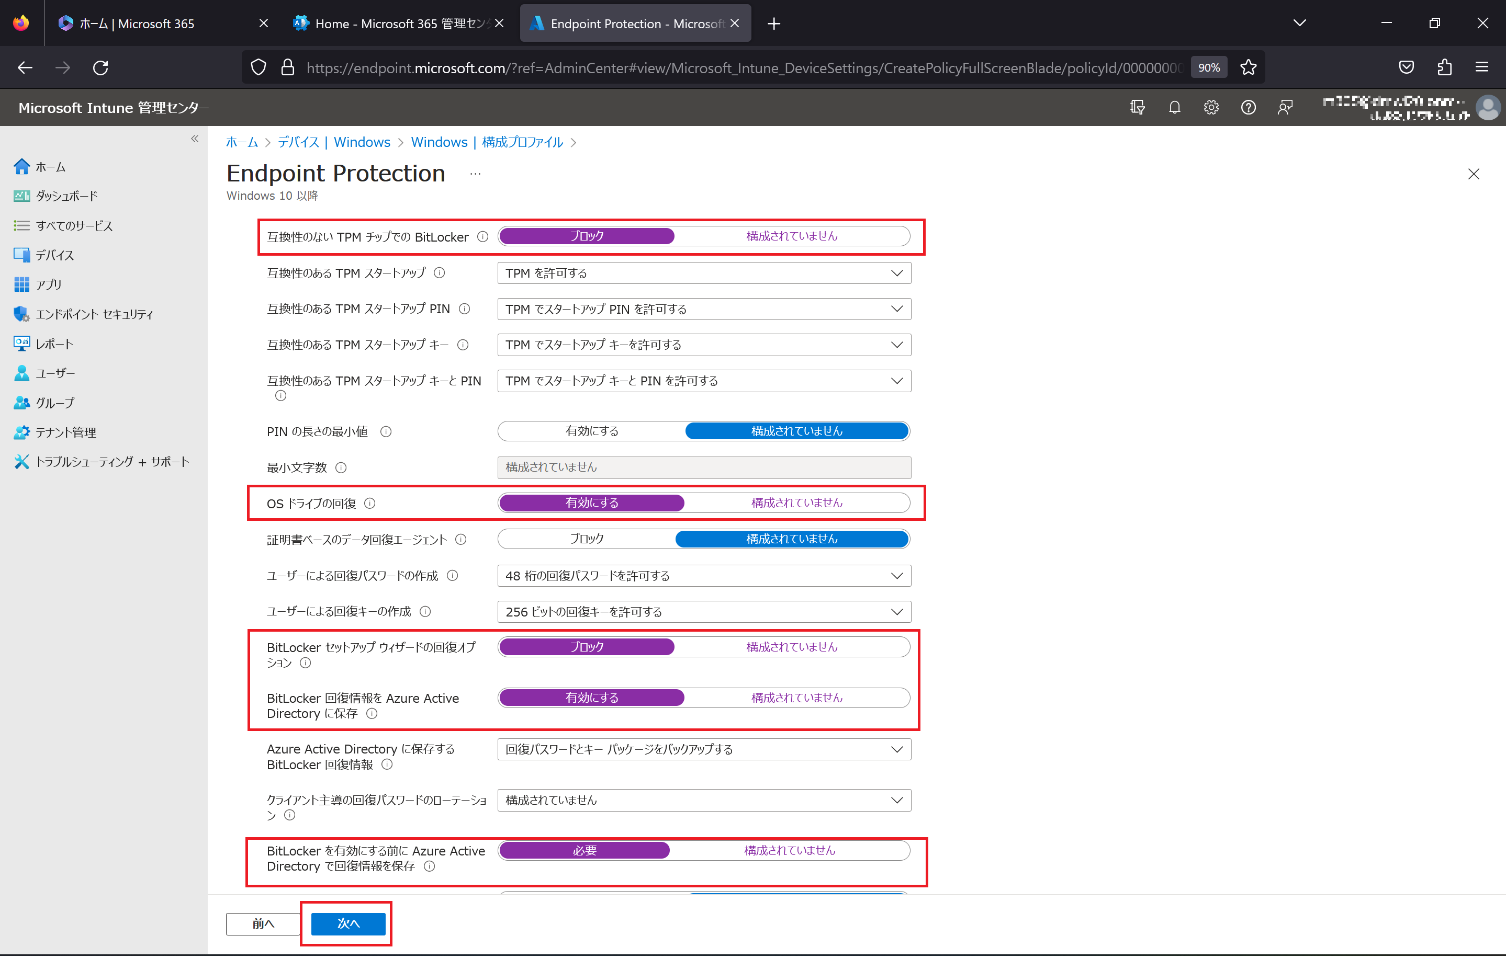The width and height of the screenshot is (1506, 959).
Task: Open the notifications bell
Action: point(1175,108)
